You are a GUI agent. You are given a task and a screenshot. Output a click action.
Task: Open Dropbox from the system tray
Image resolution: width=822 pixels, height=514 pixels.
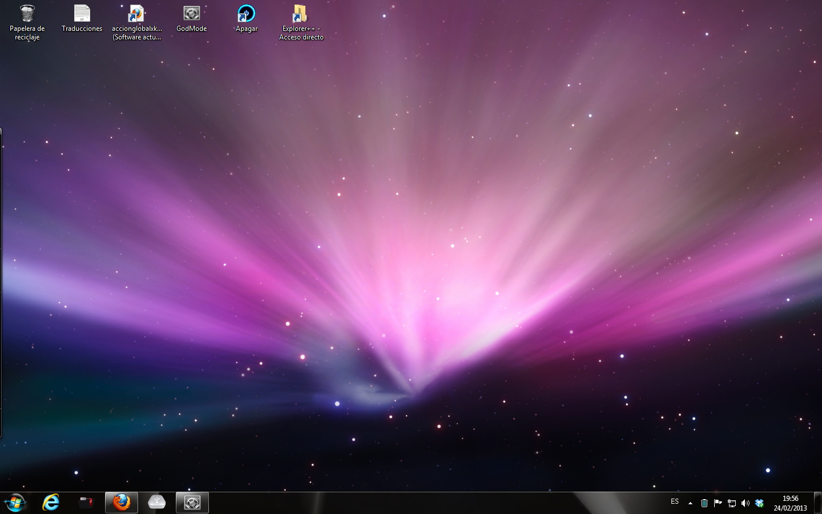pyautogui.click(x=760, y=503)
